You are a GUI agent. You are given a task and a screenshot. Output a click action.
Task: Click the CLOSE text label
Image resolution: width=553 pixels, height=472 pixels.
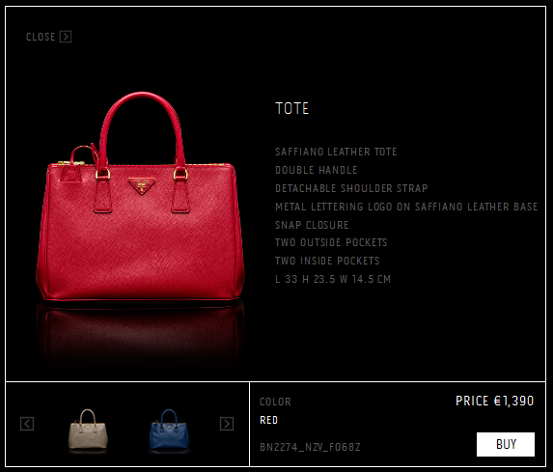(x=41, y=37)
